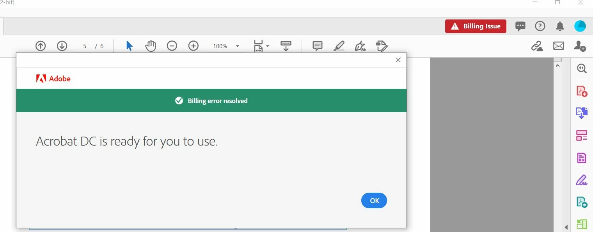Collapse the right tools pane arrow
The height and width of the screenshot is (232, 593).
(566, 227)
